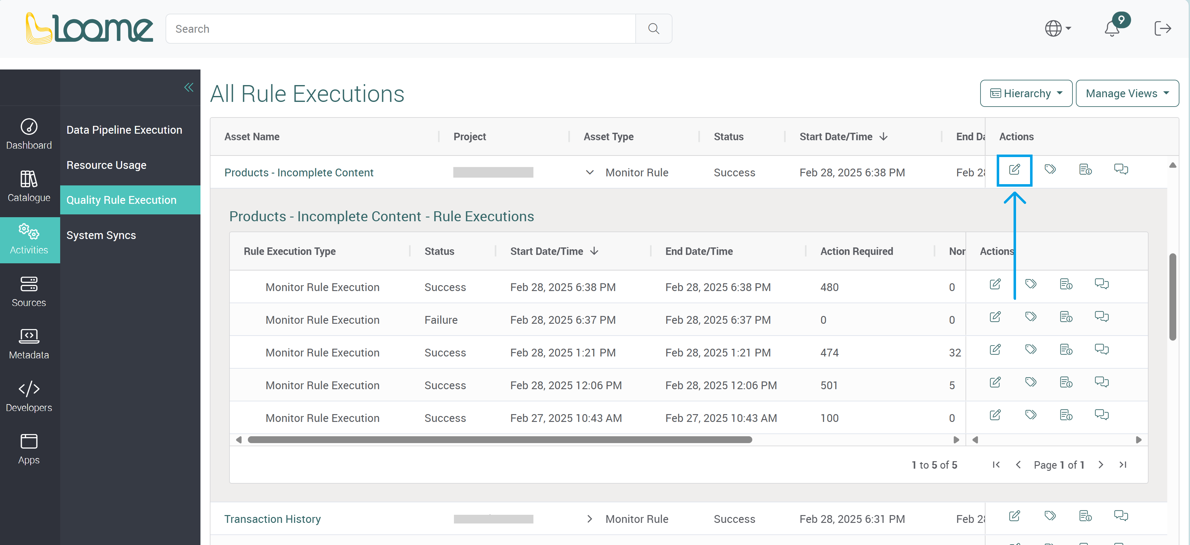The image size is (1190, 545).
Task: Open the Metadata section
Action: 29,344
